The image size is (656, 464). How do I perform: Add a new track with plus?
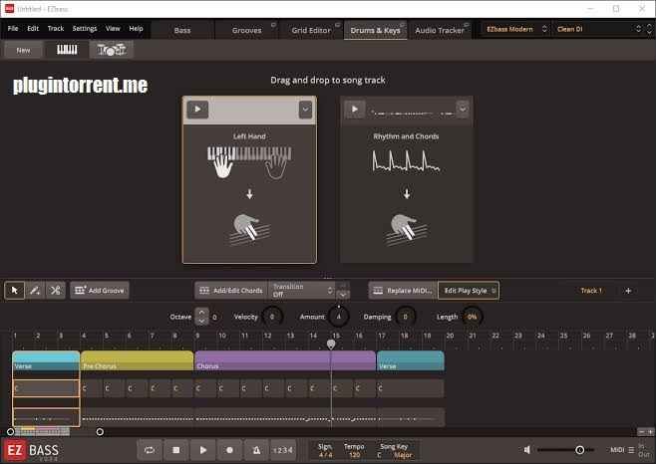(628, 291)
